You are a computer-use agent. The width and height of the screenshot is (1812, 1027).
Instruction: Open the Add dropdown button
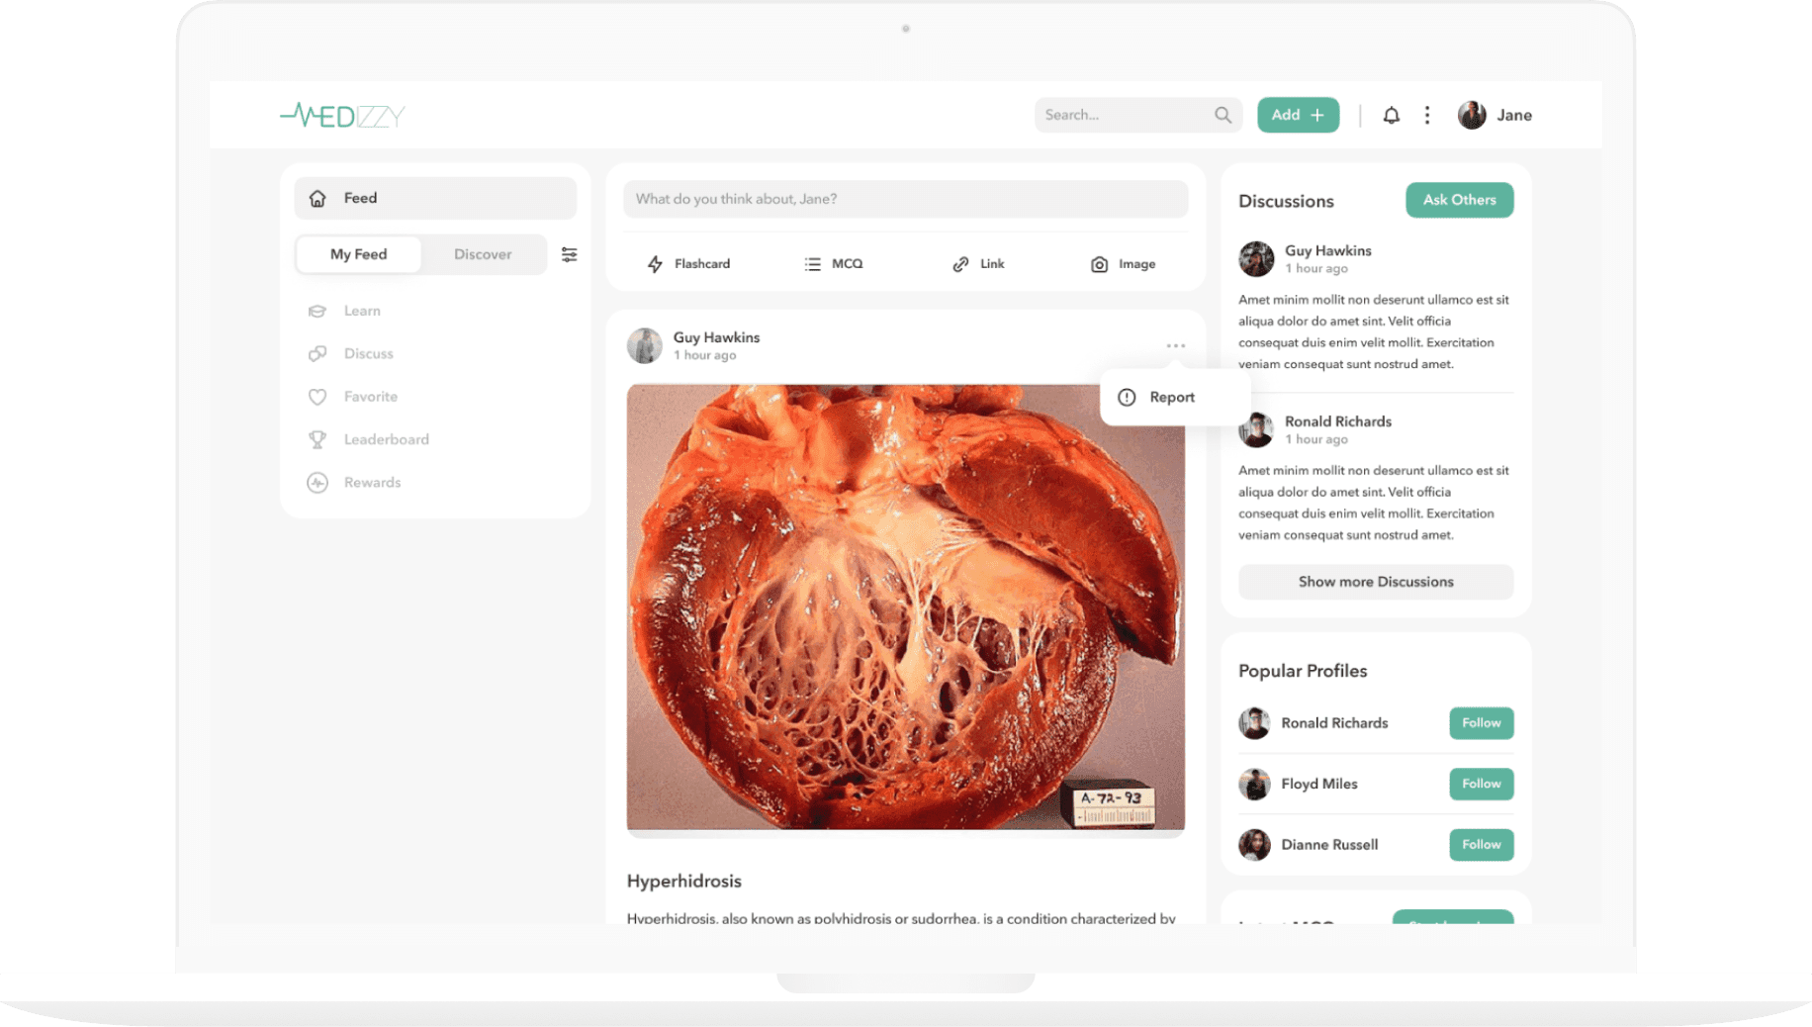pos(1297,114)
